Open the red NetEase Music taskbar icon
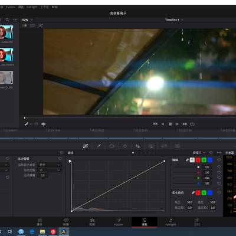 tap(53, 232)
